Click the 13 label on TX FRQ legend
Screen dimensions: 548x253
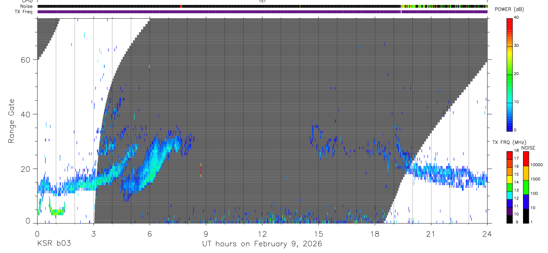[516, 191]
